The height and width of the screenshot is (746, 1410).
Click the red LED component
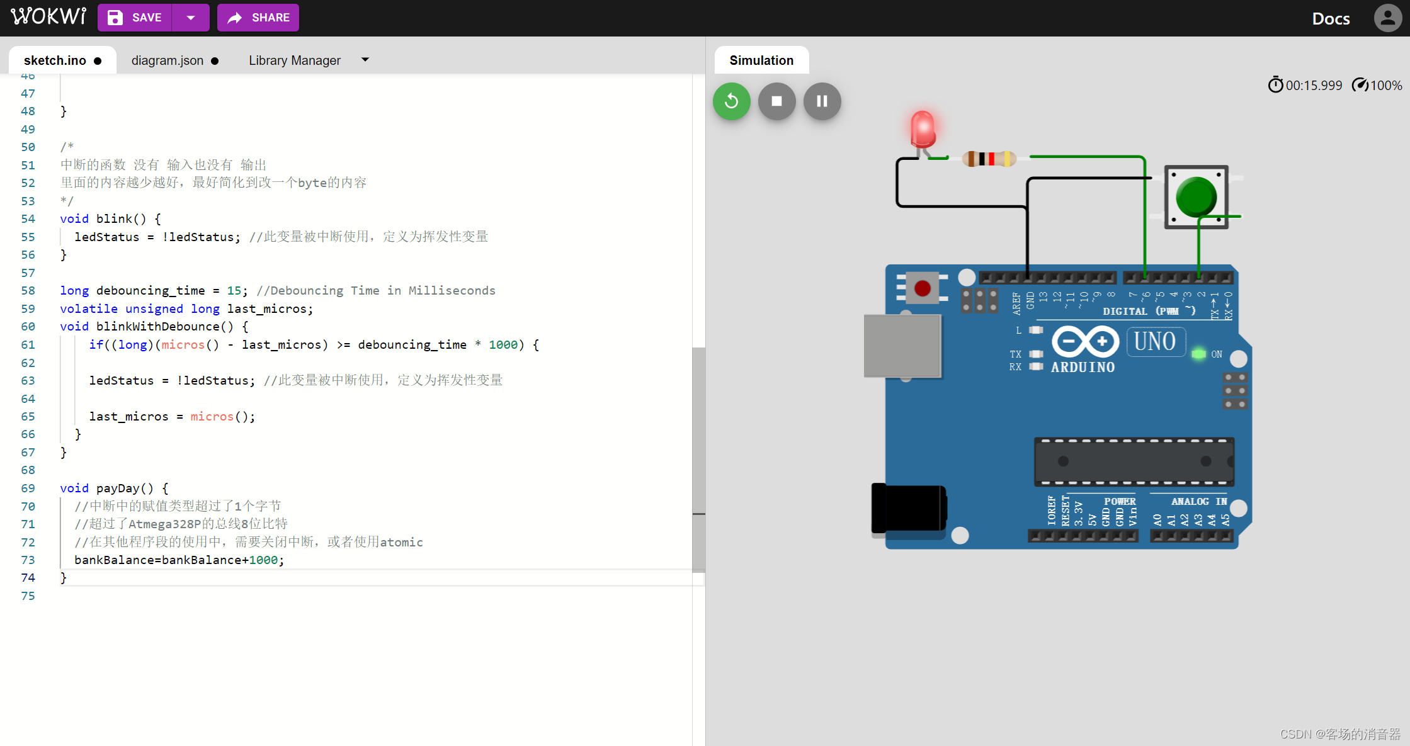coord(923,128)
